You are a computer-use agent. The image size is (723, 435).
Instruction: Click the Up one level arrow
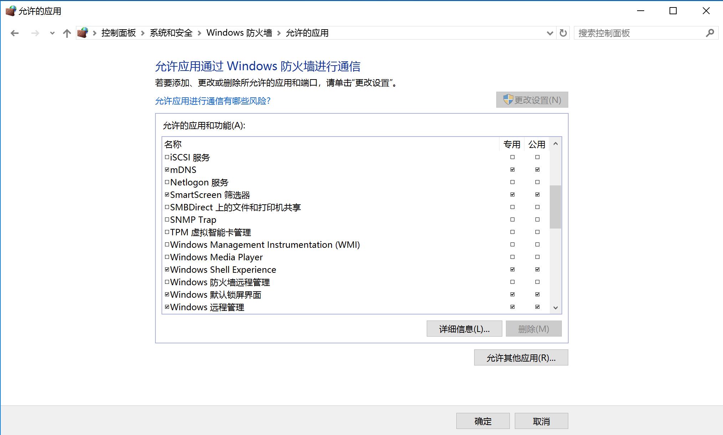(67, 33)
